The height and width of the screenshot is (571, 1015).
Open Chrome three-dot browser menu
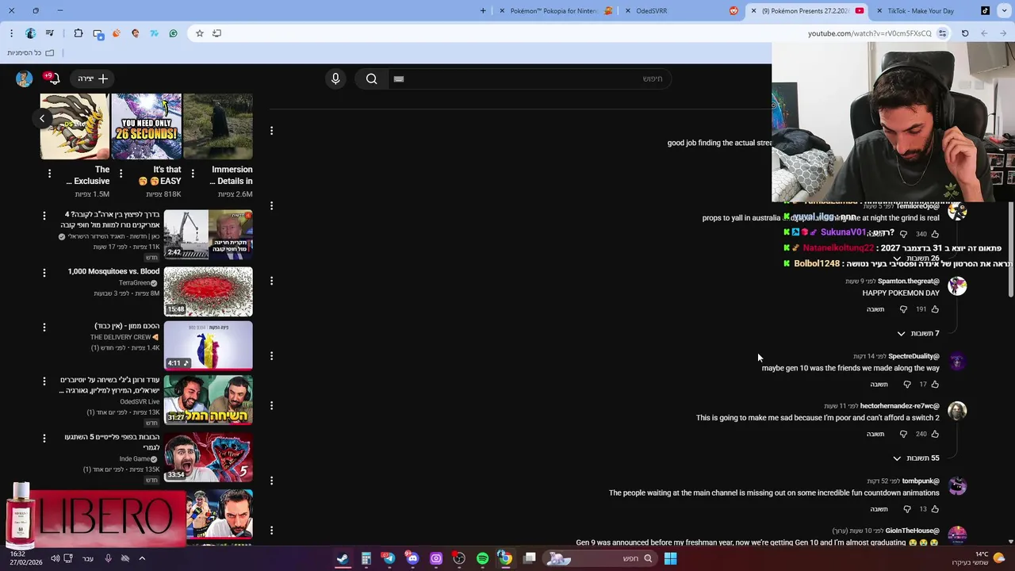click(x=11, y=33)
